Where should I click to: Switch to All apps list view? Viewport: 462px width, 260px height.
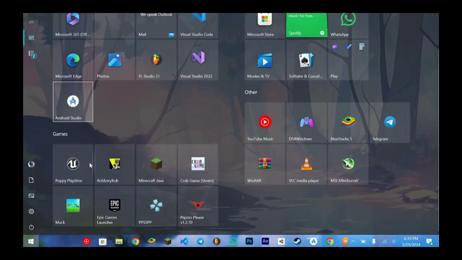click(x=32, y=54)
